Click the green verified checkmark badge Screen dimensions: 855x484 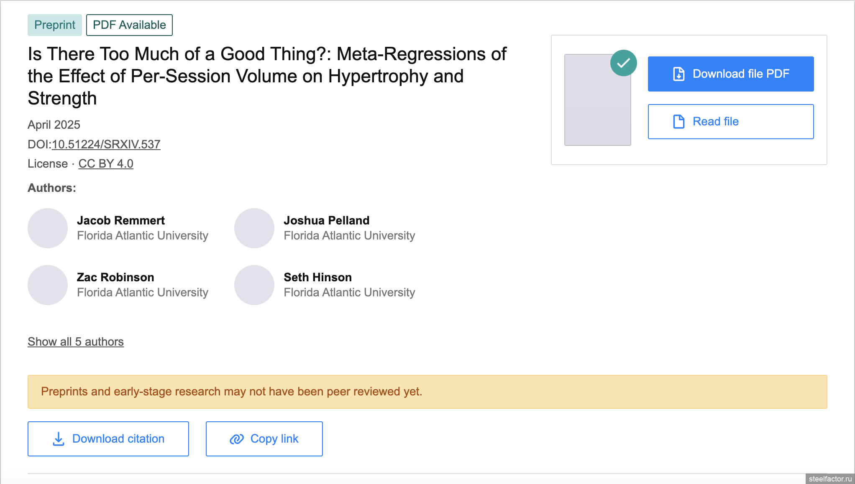click(623, 63)
